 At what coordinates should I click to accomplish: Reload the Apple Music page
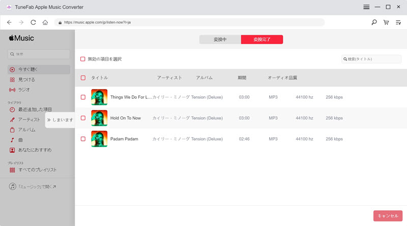pos(33,22)
